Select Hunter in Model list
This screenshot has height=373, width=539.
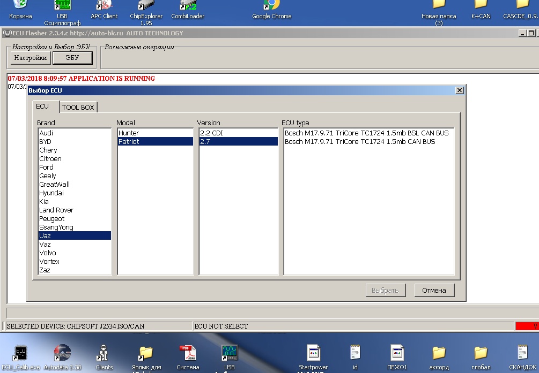point(156,133)
